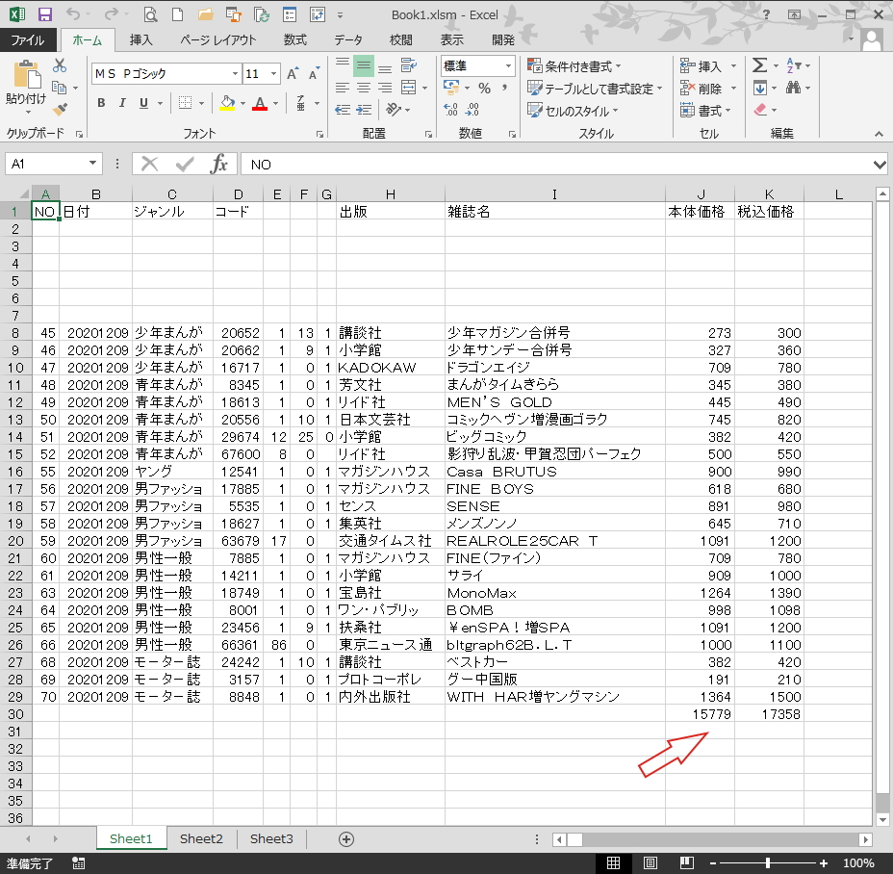
Task: Adjust the zoom slider
Action: pos(768,863)
